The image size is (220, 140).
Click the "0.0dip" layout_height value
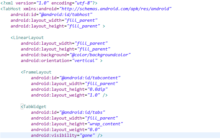tap(97, 89)
